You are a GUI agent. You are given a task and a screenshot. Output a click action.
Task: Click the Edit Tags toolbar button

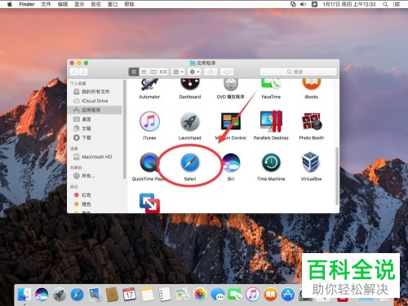(227, 72)
